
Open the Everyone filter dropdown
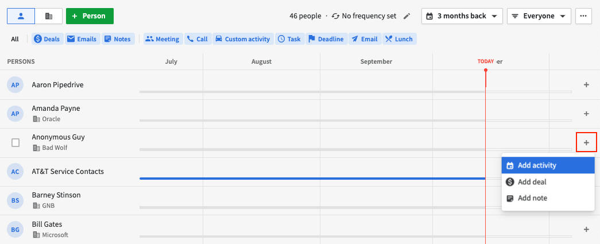(539, 16)
